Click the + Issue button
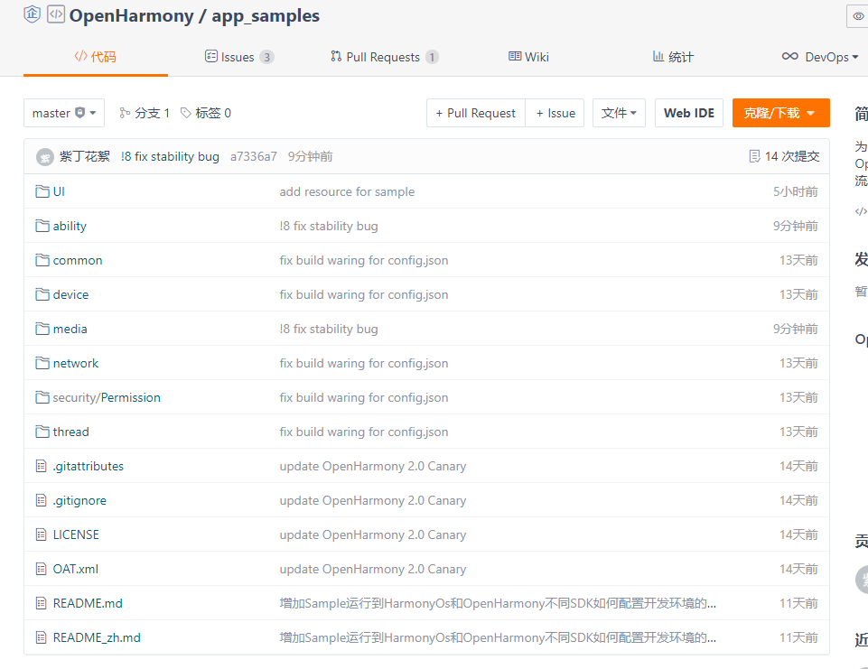 coord(555,113)
